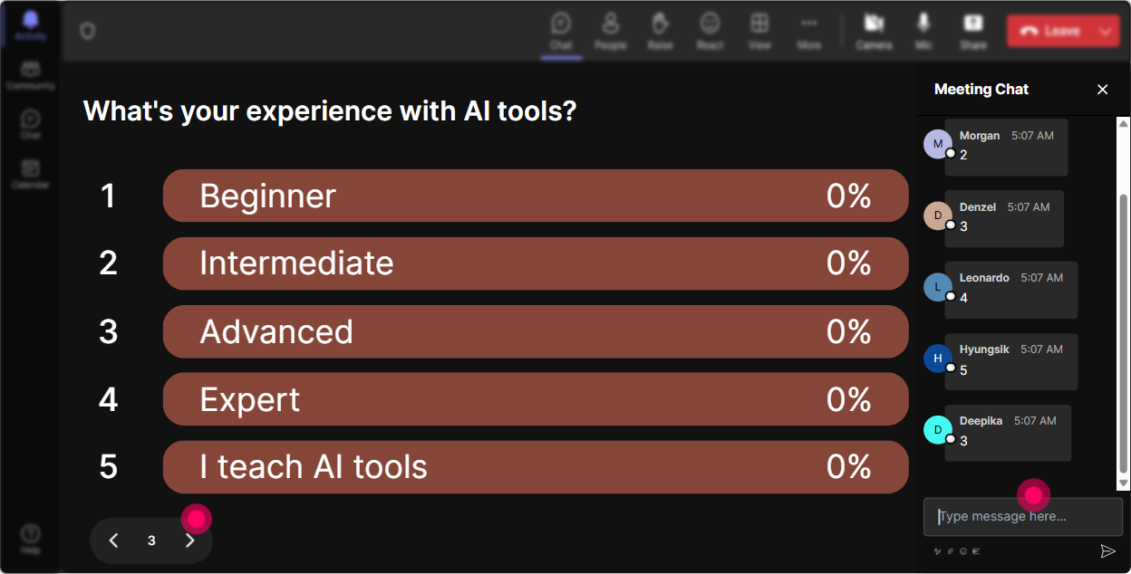Expand the Leave button dropdown arrow
This screenshot has width=1131, height=574.
click(x=1105, y=31)
